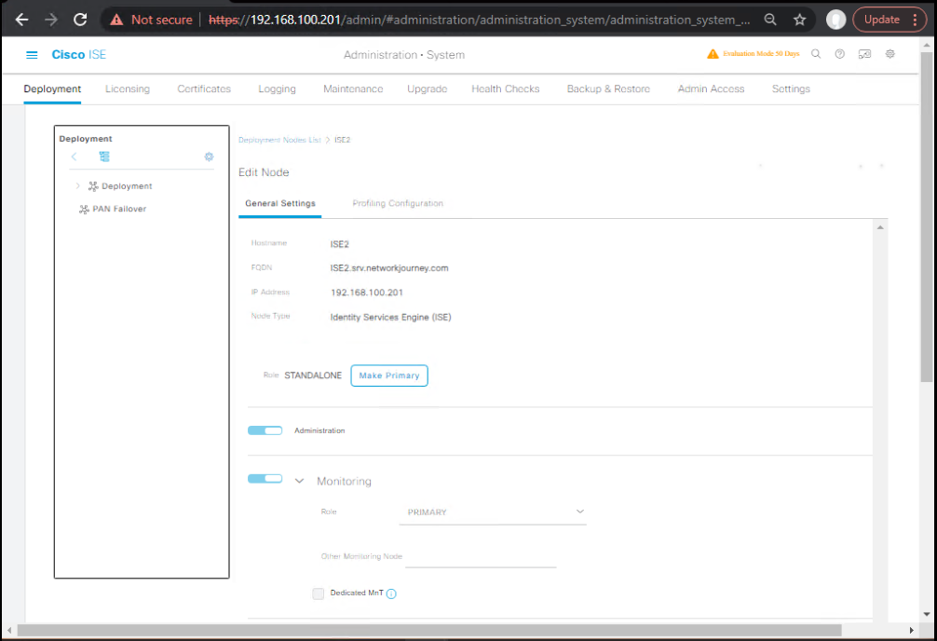Open the interactive help feedback icon
Image resolution: width=937 pixels, height=641 pixels.
864,54
